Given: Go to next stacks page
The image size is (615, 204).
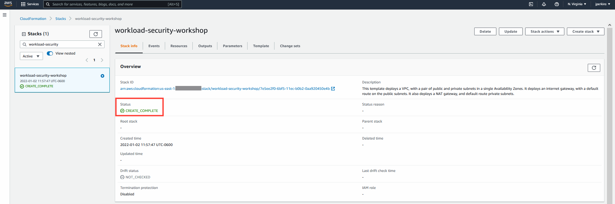Looking at the screenshot, I should click(102, 60).
